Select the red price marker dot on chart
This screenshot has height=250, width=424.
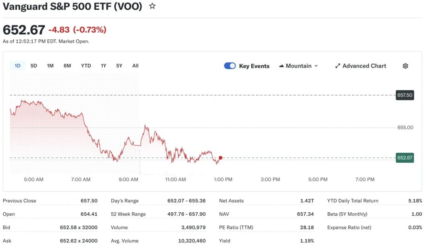[x=220, y=158]
